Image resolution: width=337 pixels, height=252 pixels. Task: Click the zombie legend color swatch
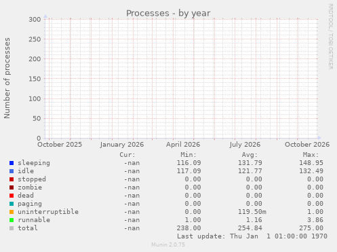12,187
